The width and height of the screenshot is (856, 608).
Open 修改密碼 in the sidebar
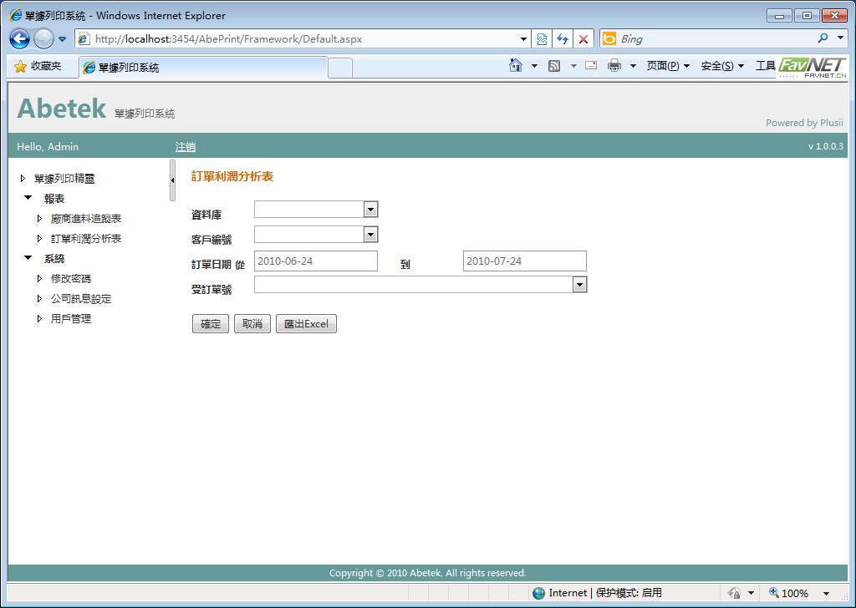70,279
